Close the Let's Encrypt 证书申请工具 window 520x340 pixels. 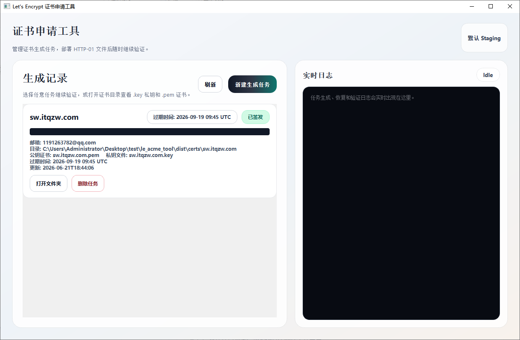click(510, 6)
